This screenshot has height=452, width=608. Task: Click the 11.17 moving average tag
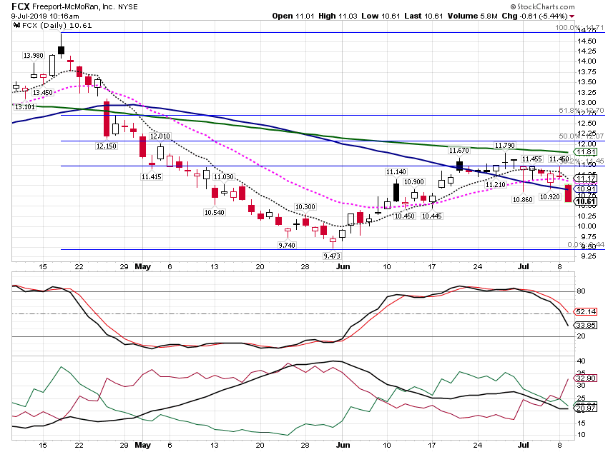586,179
